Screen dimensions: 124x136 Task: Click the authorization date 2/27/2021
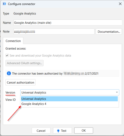click(x=91, y=73)
